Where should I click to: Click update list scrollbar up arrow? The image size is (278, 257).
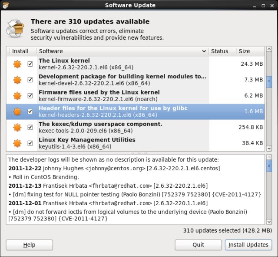(x=269, y=49)
